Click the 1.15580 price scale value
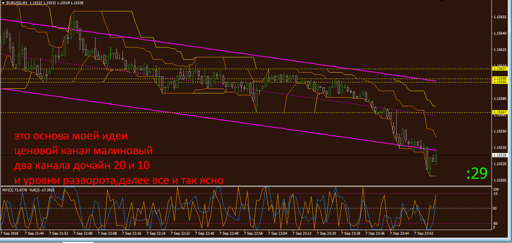 (499, 99)
